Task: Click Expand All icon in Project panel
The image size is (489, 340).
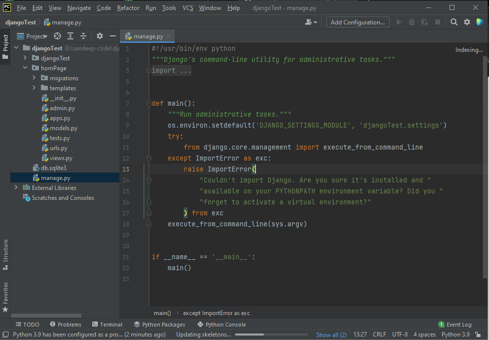Action: tap(70, 36)
